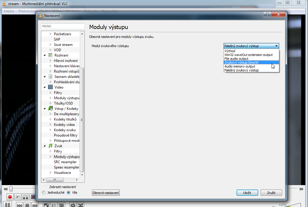Expand the Packetizers tree node

point(50,34)
